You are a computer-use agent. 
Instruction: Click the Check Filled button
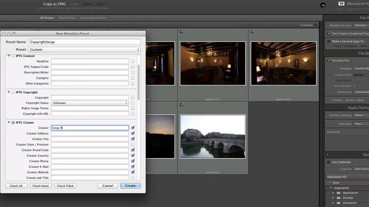pyautogui.click(x=65, y=186)
